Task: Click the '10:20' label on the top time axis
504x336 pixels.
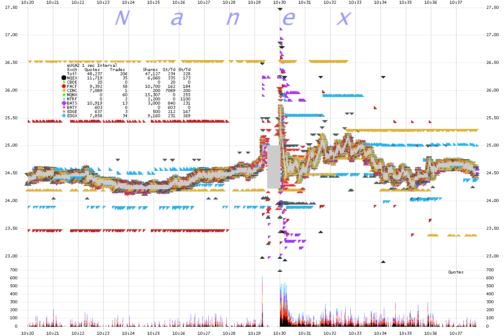Action: tap(27, 3)
